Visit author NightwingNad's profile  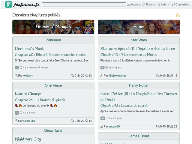point(118,76)
